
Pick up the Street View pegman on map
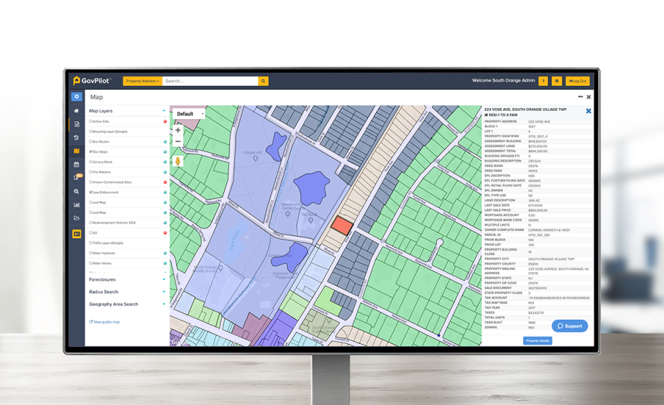(178, 161)
